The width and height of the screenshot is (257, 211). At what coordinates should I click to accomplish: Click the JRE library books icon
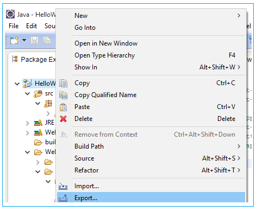38,123
